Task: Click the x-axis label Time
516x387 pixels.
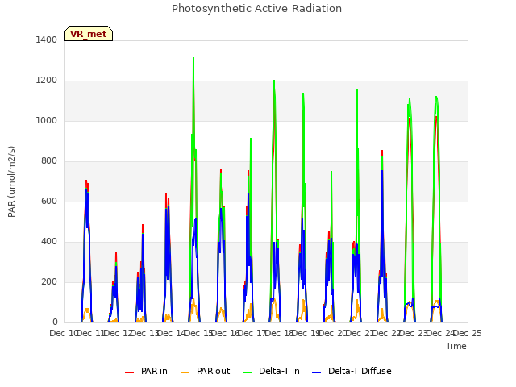Action: 456,346
